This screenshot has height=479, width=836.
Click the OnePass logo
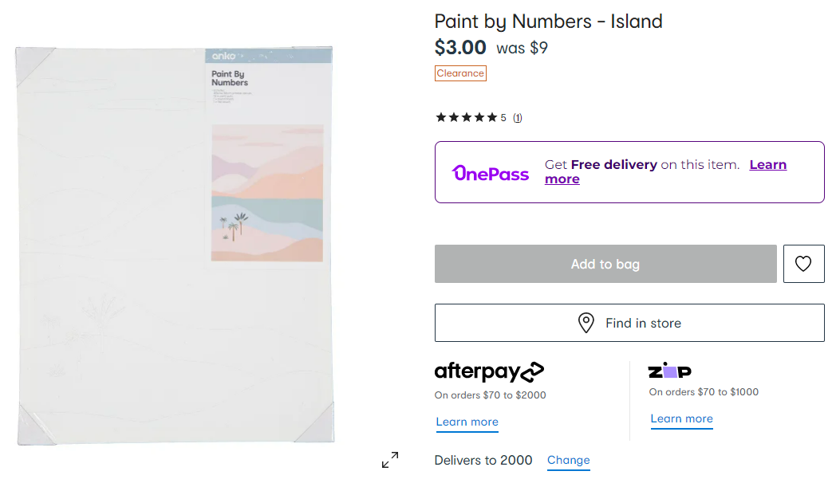pyautogui.click(x=491, y=173)
